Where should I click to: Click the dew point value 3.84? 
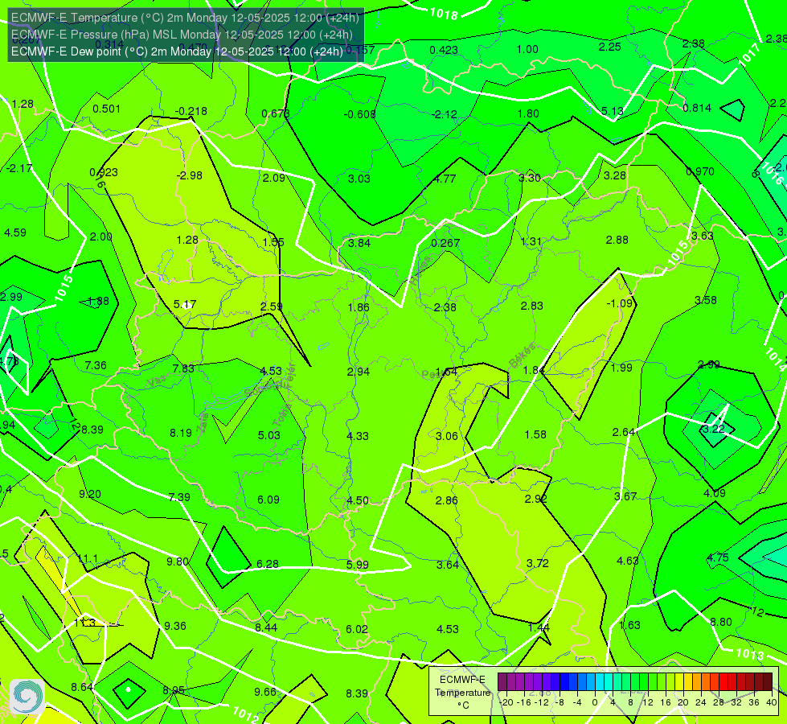click(359, 243)
